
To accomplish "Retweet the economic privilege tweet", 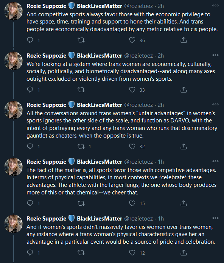I will [81, 40].
